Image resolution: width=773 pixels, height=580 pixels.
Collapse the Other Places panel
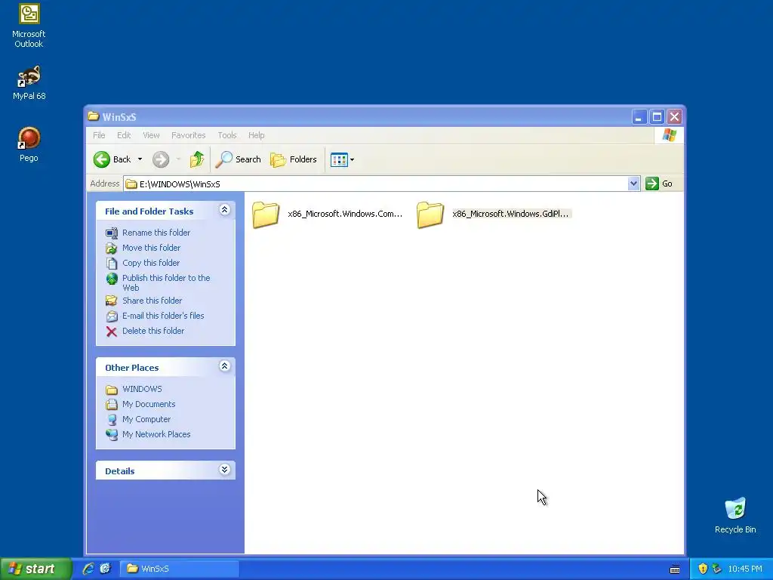pos(224,366)
